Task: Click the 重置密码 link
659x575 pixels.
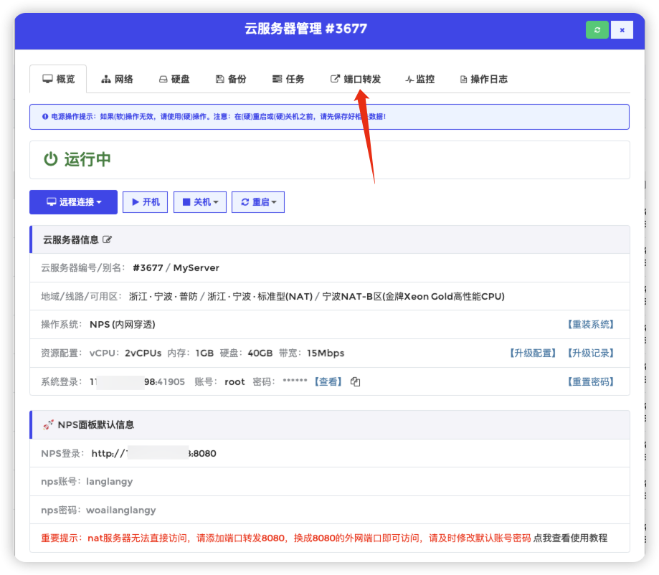Action: (x=590, y=381)
